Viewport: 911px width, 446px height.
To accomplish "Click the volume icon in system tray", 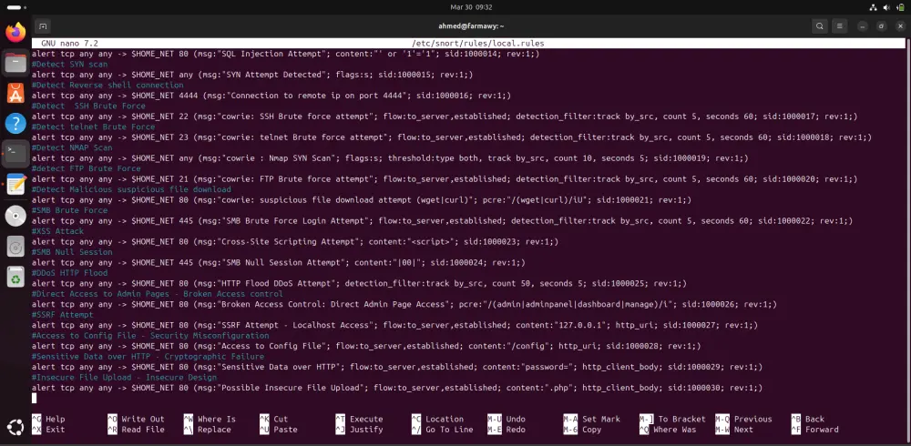I will point(886,7).
